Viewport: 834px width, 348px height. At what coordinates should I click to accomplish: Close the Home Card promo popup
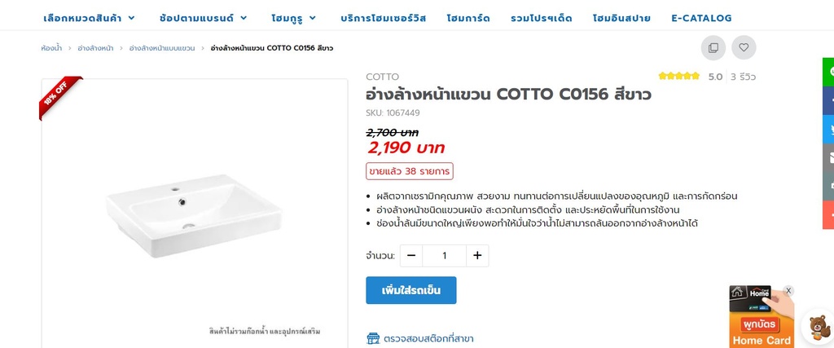tap(788, 291)
